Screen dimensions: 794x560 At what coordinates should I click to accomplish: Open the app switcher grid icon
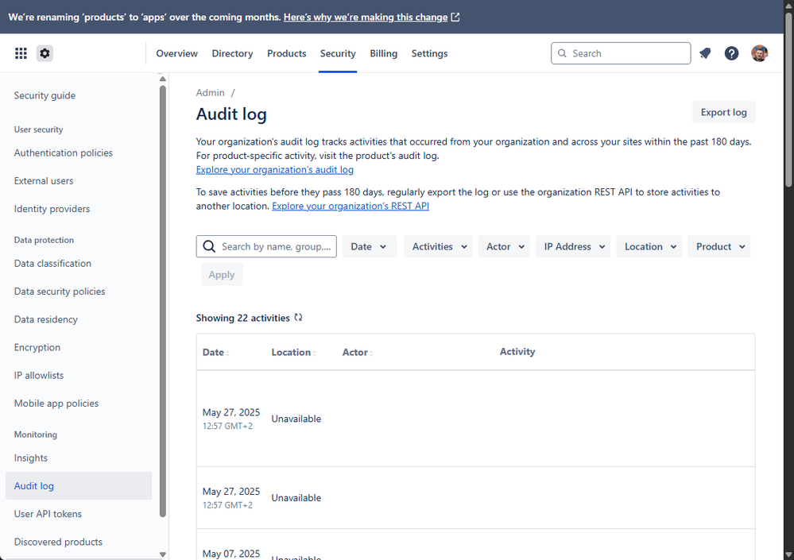(x=21, y=53)
